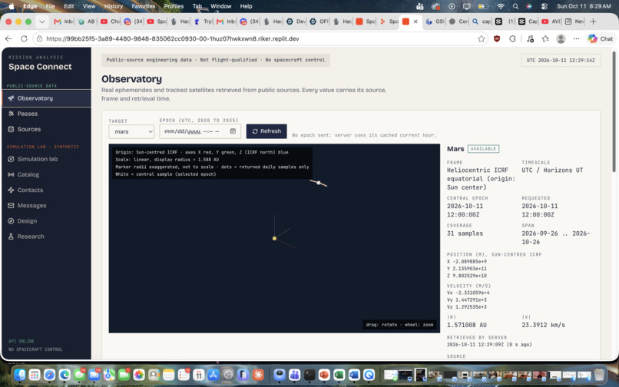Open Copilot Chat in Edge
Screen dimensions: 619x387
point(601,38)
